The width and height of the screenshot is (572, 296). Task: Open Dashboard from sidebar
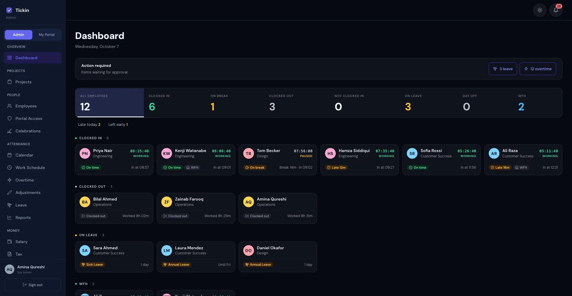coord(32,58)
